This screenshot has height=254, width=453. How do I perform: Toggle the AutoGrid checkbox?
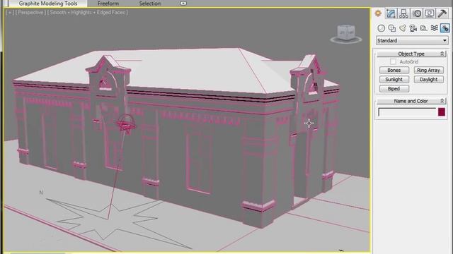[393, 61]
